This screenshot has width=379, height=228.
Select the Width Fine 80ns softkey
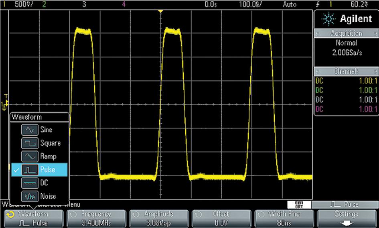[x=284, y=218]
